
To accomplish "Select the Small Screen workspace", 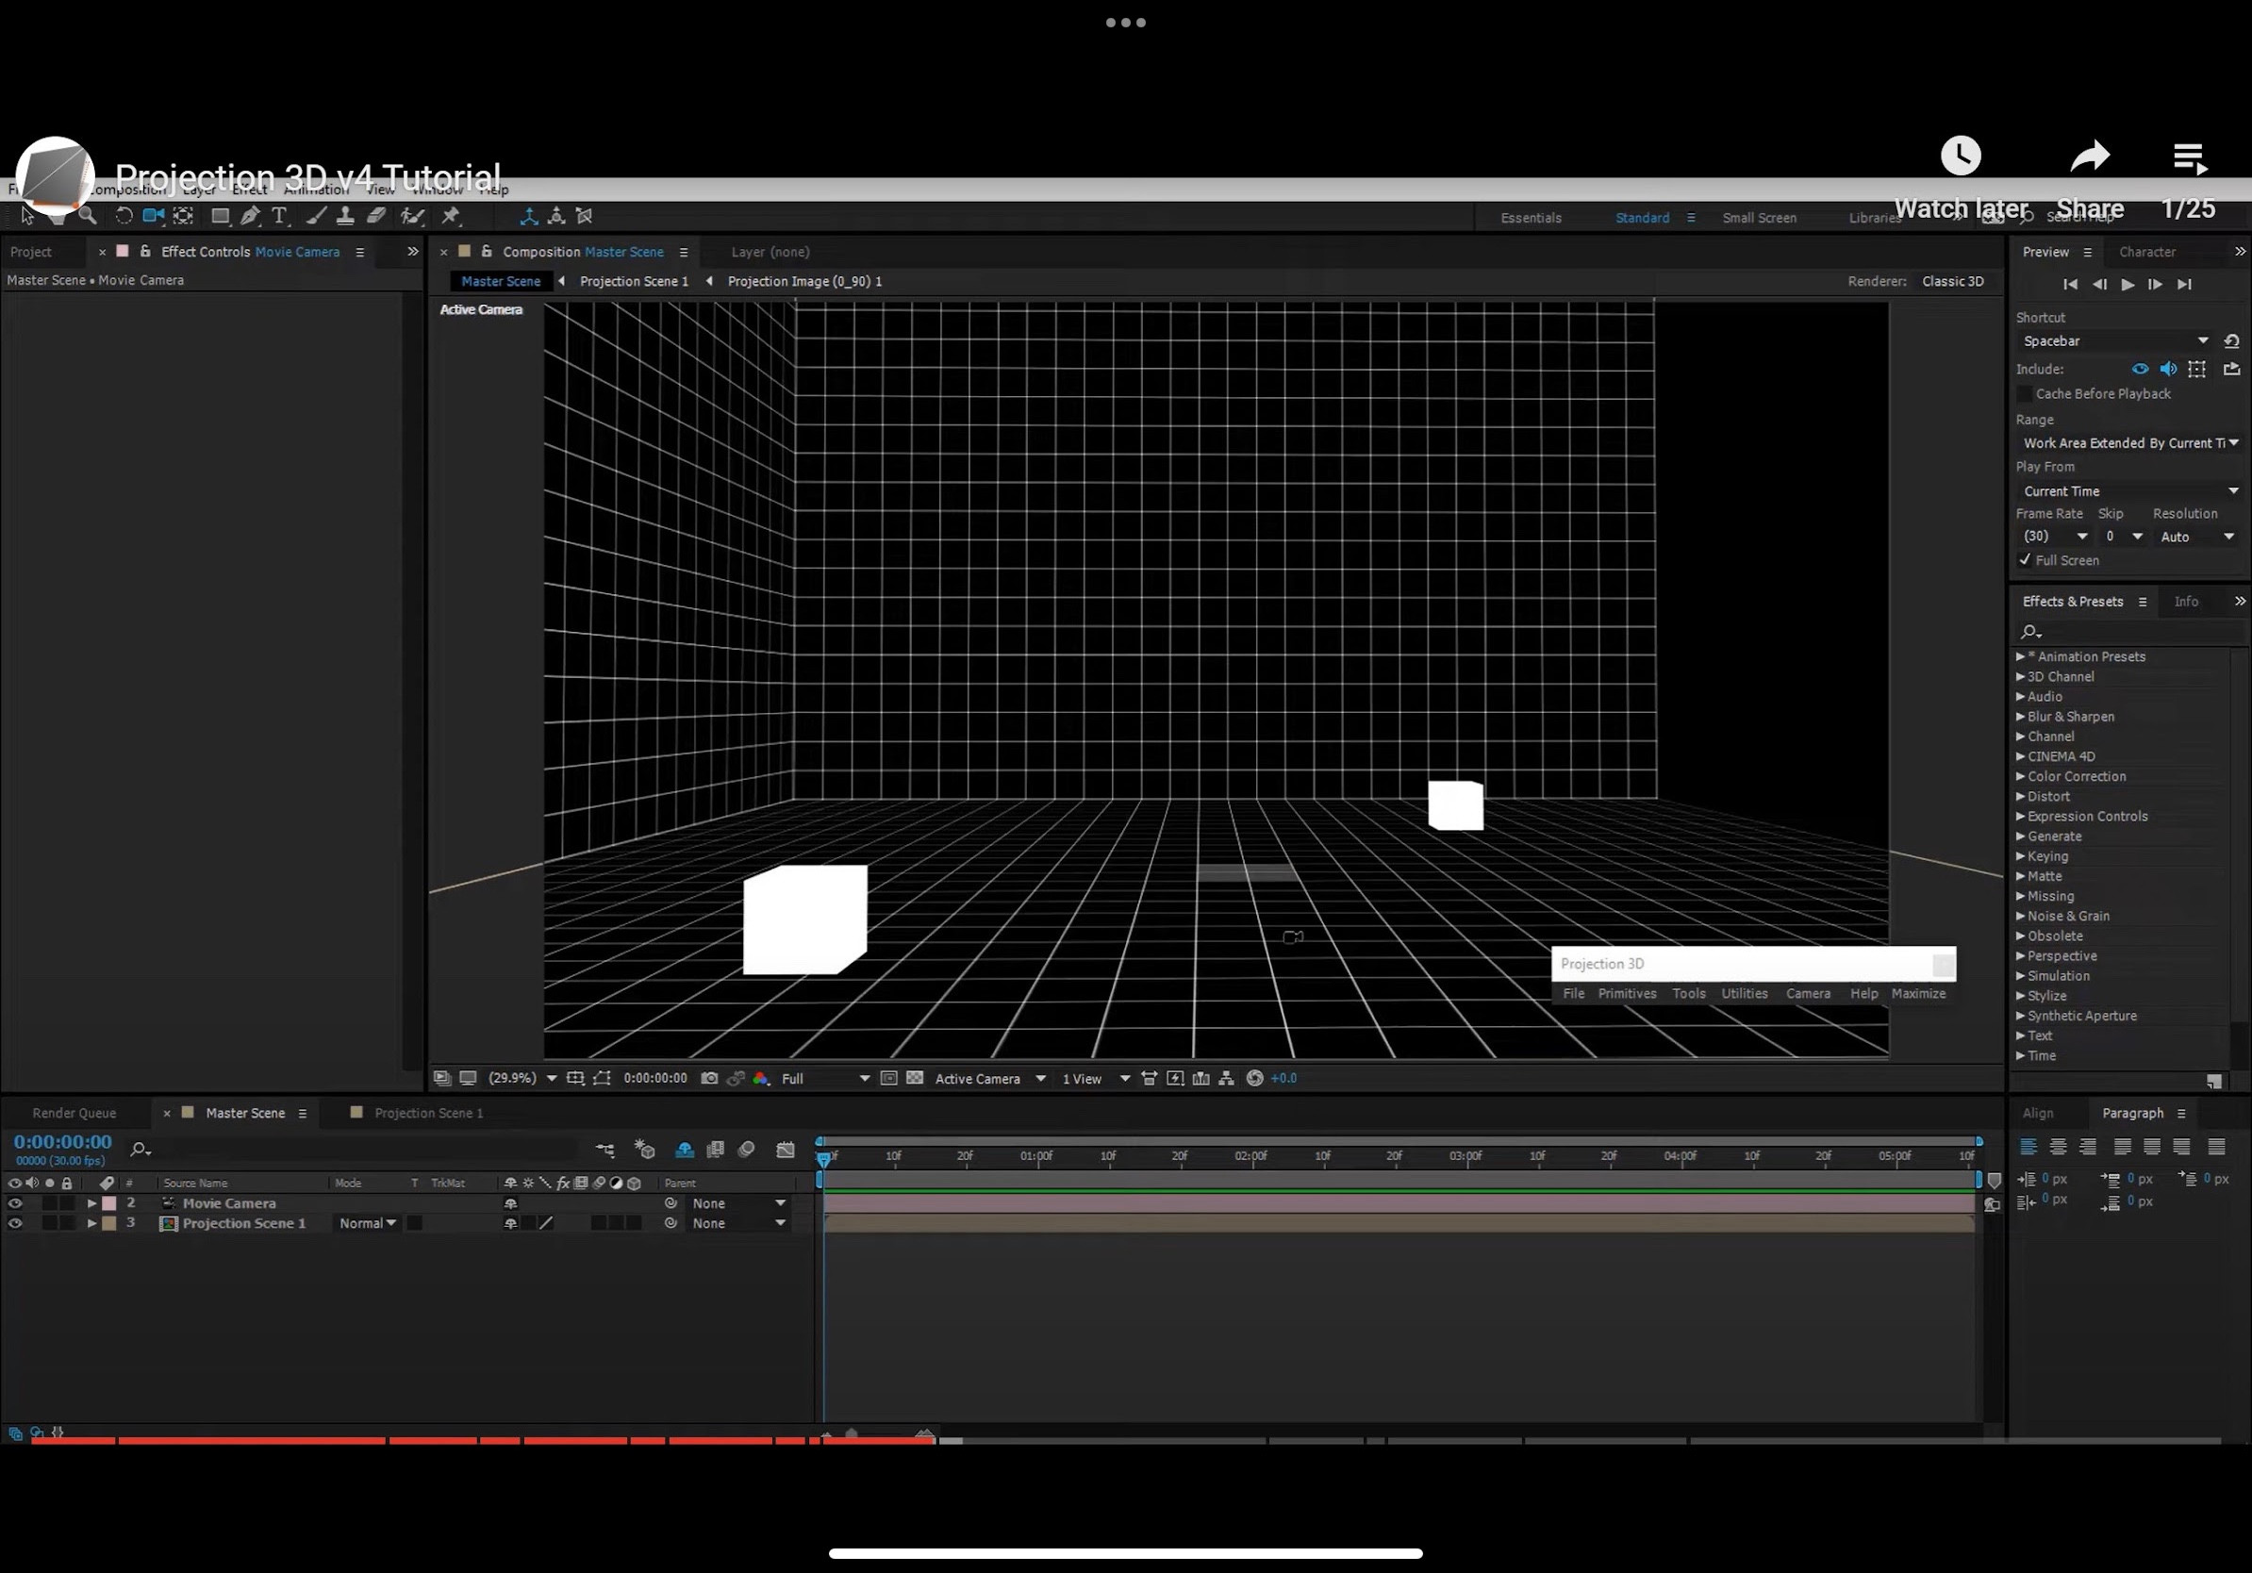I will click(1759, 218).
